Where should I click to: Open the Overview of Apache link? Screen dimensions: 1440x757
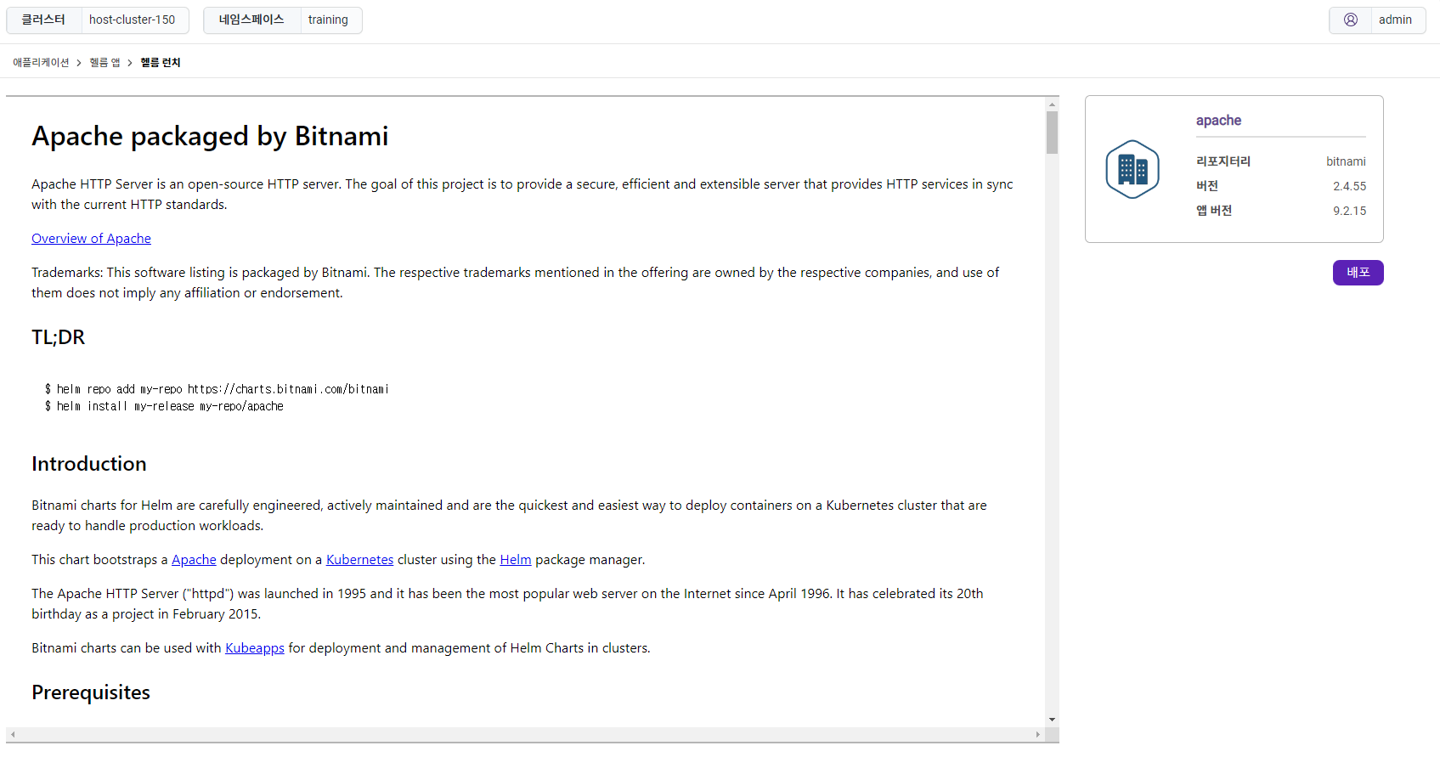pos(91,239)
